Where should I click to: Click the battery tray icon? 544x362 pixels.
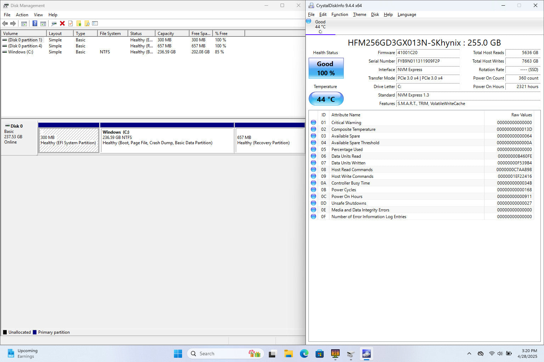tap(509, 354)
